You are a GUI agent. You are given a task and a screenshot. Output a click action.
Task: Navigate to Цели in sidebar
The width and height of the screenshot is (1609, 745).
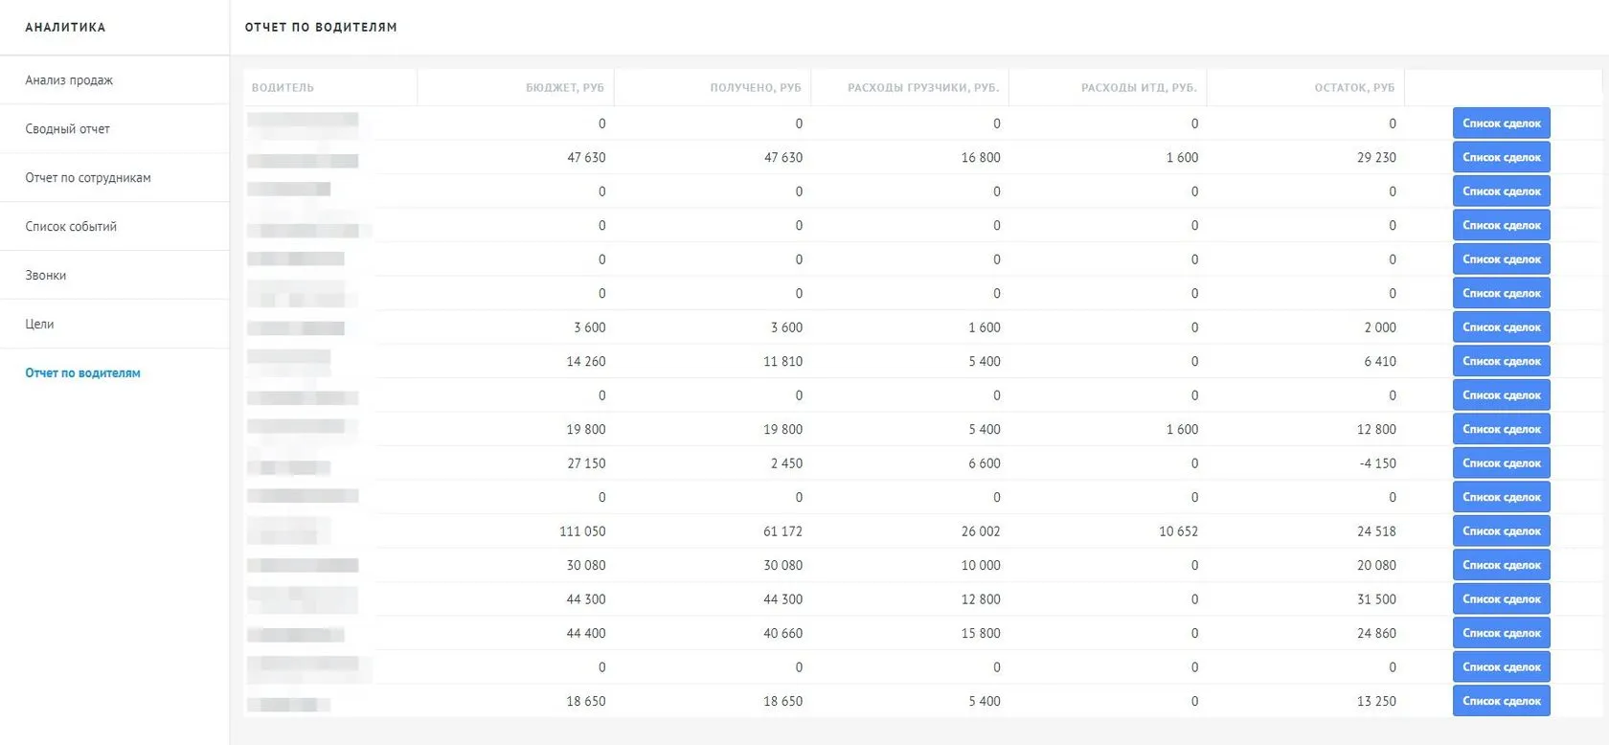click(39, 325)
